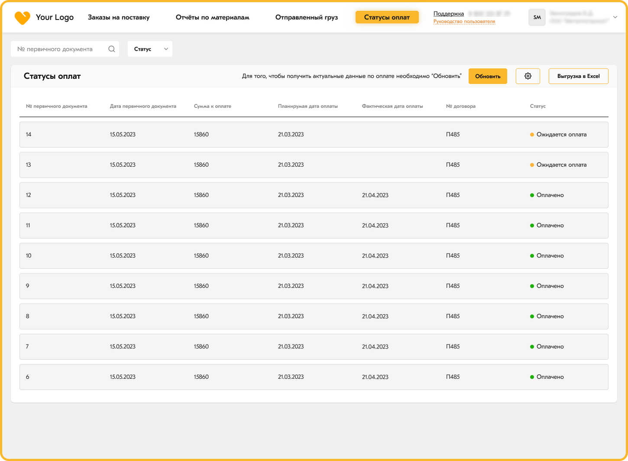
Task: Select document number 13 cell
Action: tap(29, 165)
